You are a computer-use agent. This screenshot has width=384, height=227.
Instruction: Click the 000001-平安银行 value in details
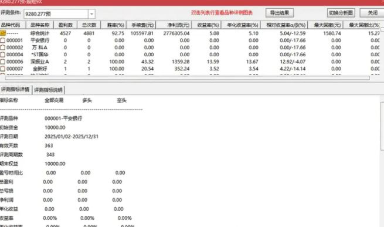pos(63,118)
